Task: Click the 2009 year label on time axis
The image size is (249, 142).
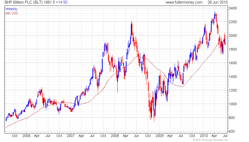Action: coord(160,136)
